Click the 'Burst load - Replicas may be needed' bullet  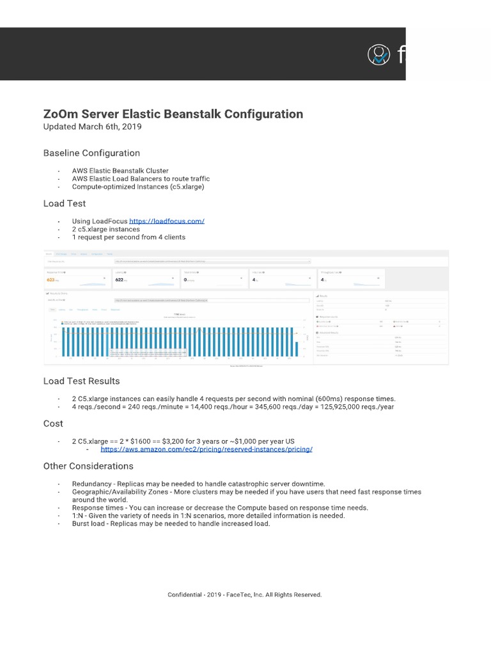pyautogui.click(x=171, y=523)
